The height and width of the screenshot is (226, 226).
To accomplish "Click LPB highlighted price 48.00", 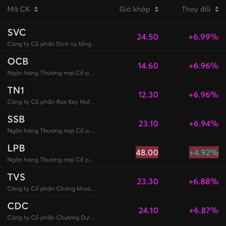I will (x=147, y=152).
